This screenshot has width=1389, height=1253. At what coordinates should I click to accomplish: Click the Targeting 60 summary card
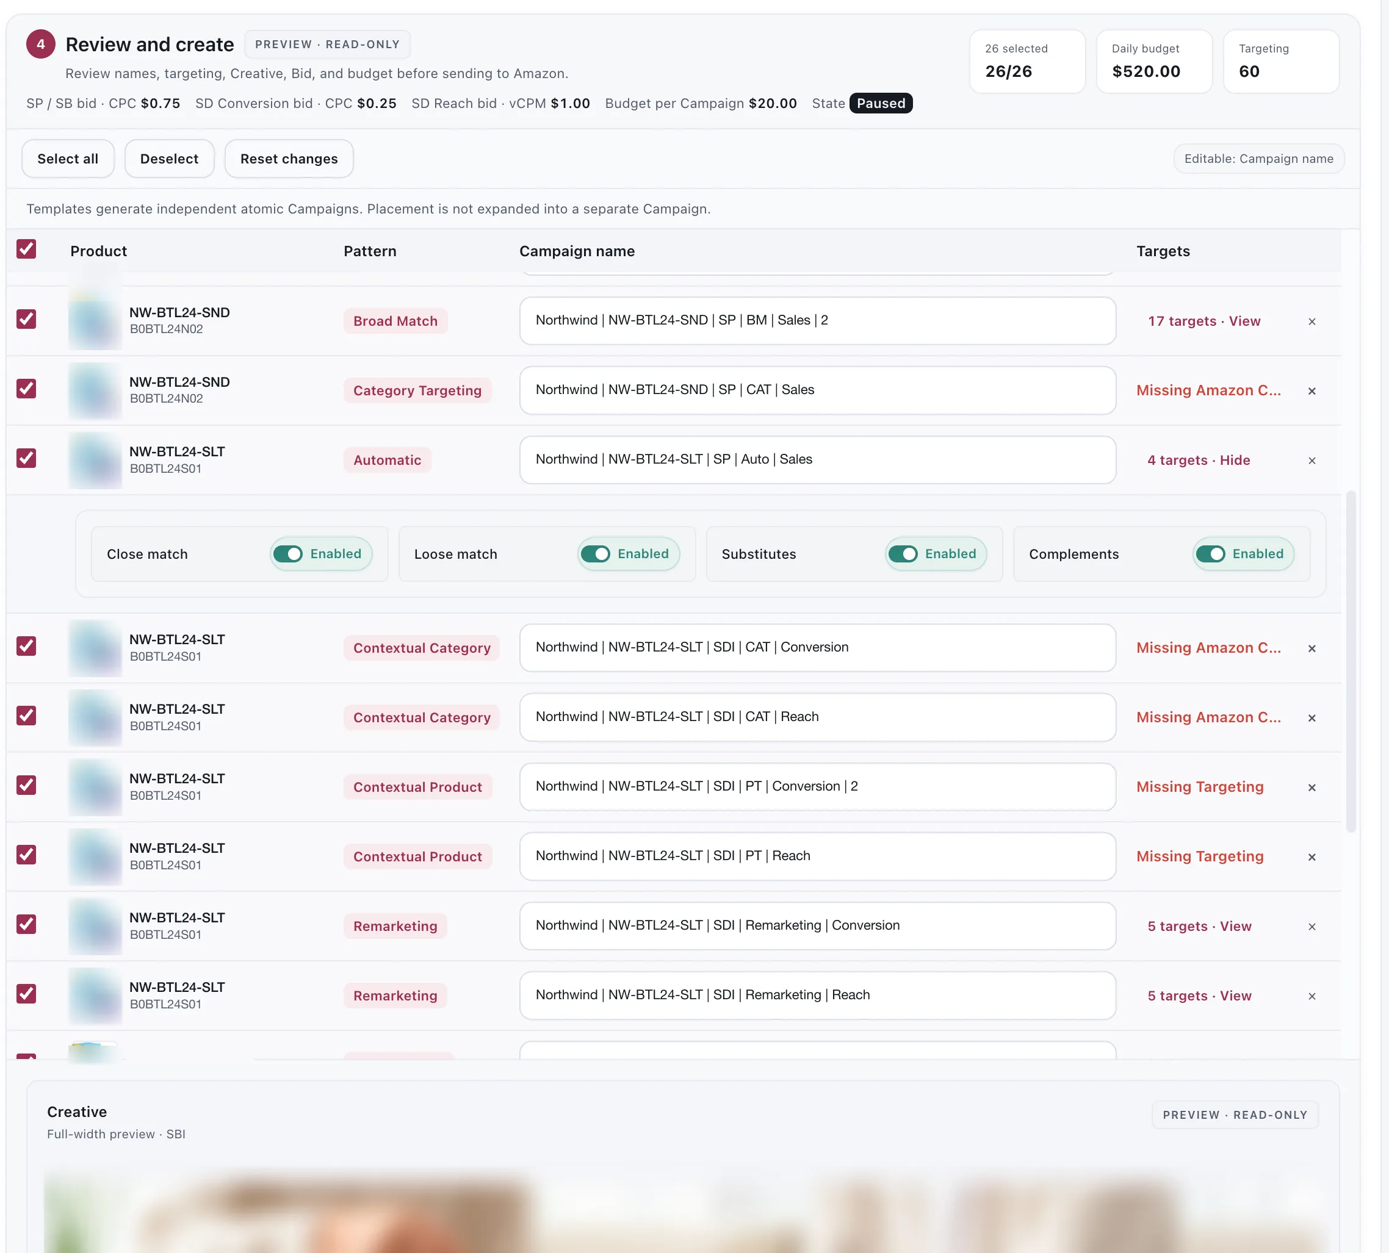[1281, 61]
